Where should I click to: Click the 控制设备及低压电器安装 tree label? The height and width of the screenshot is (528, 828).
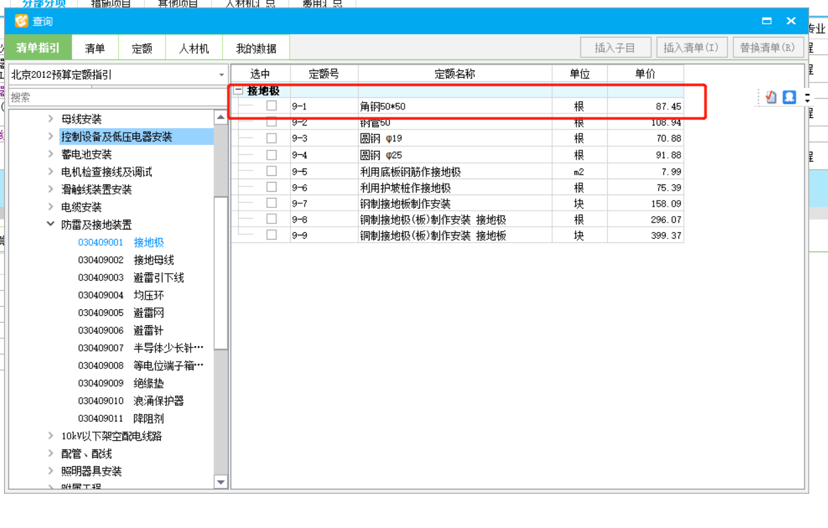pos(117,136)
